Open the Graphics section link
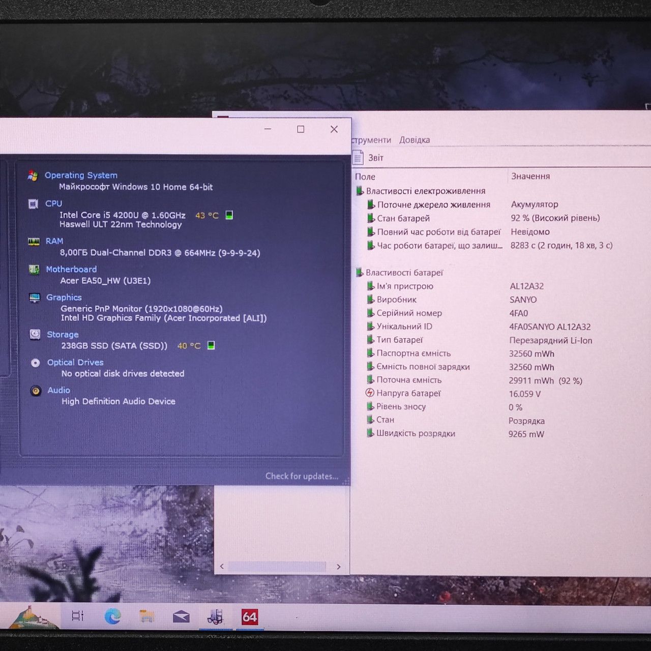Viewport: 651px width, 651px height. coord(64,298)
